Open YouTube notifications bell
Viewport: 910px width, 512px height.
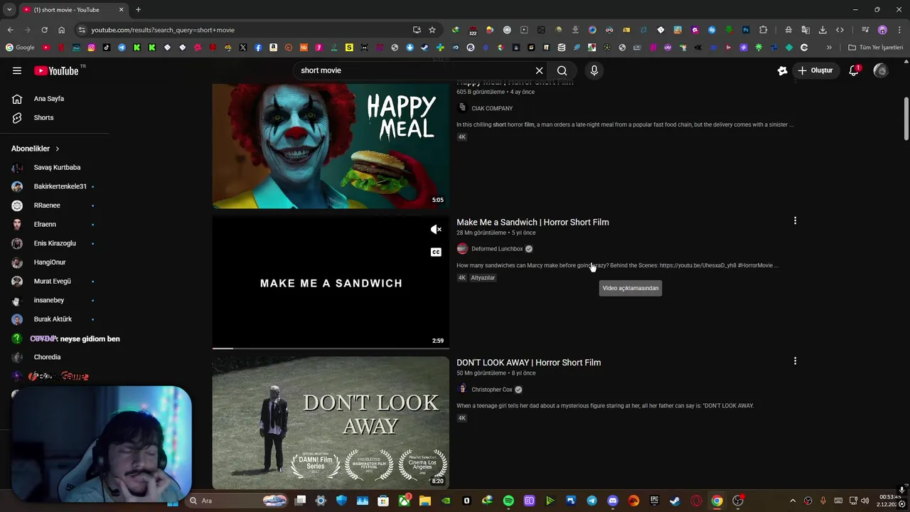click(854, 70)
